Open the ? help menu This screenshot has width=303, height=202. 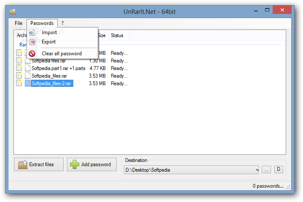(x=62, y=23)
